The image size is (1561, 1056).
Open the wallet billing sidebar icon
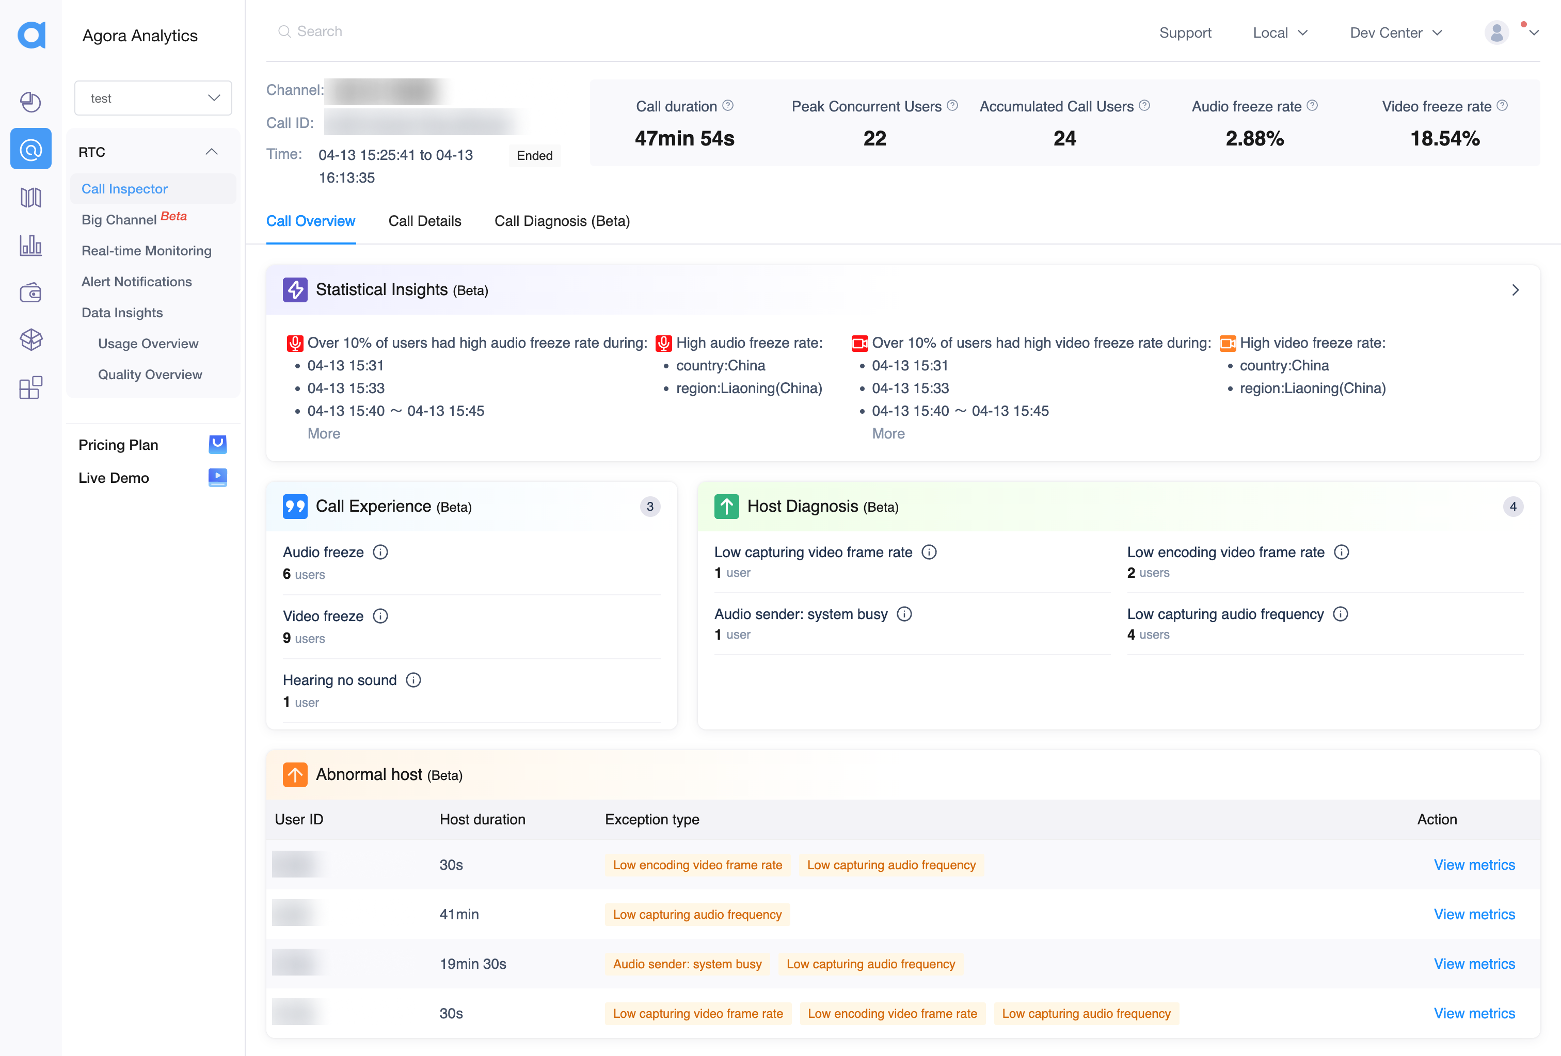tap(31, 293)
